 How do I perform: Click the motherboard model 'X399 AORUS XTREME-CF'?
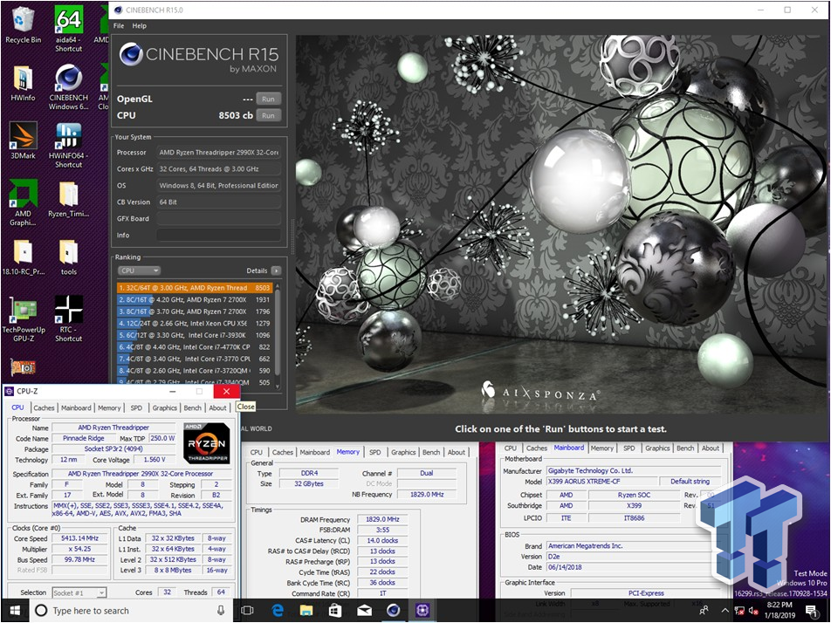[x=602, y=482]
